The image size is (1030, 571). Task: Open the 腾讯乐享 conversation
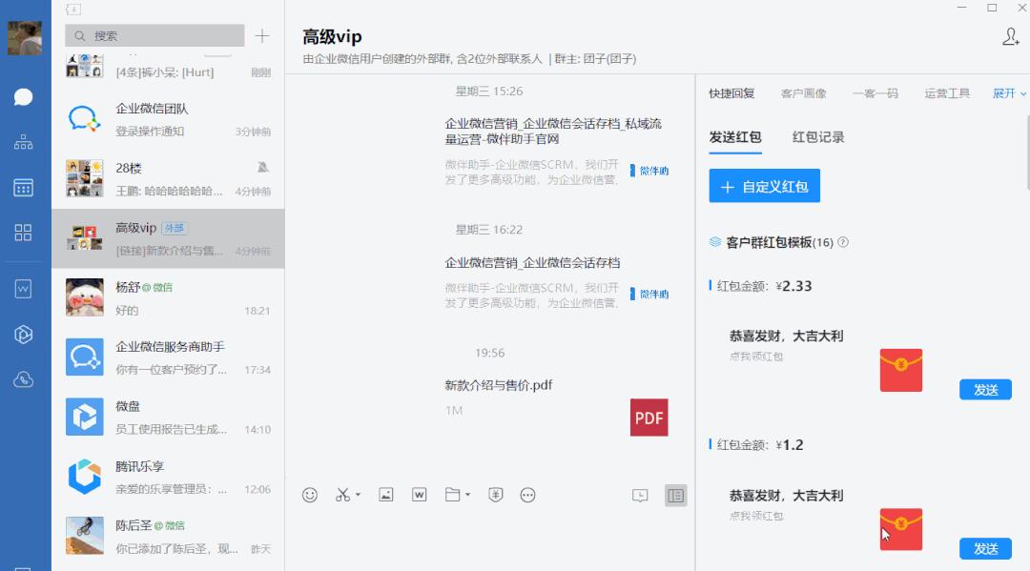click(168, 478)
